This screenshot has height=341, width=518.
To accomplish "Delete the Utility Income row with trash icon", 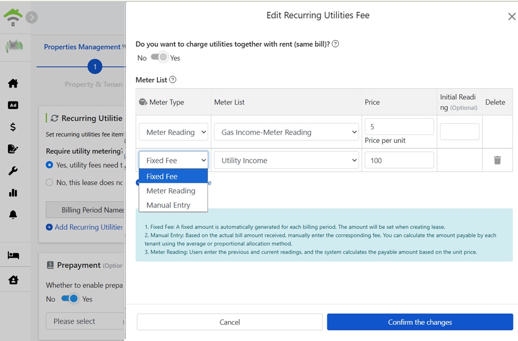I will [x=497, y=160].
